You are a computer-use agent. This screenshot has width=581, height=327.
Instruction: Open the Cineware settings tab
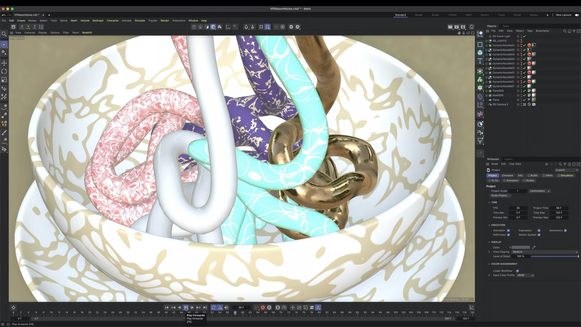click(507, 175)
